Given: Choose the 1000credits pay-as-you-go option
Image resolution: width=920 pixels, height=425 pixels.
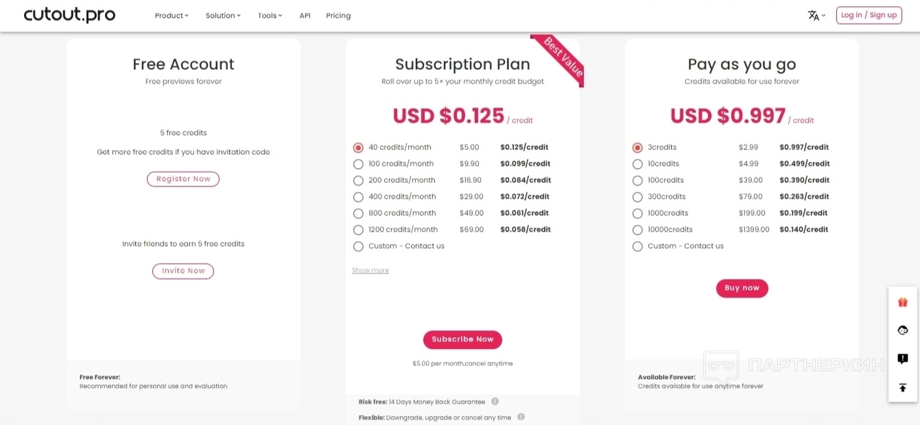Looking at the screenshot, I should pyautogui.click(x=637, y=213).
